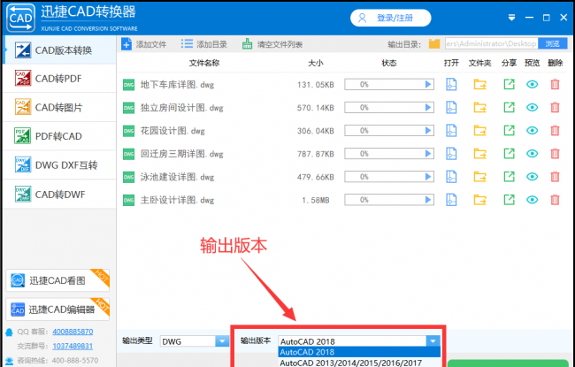Choose AutoCAD 2013/2014/2015/2016/2017 option
575x367 pixels.
coord(359,363)
